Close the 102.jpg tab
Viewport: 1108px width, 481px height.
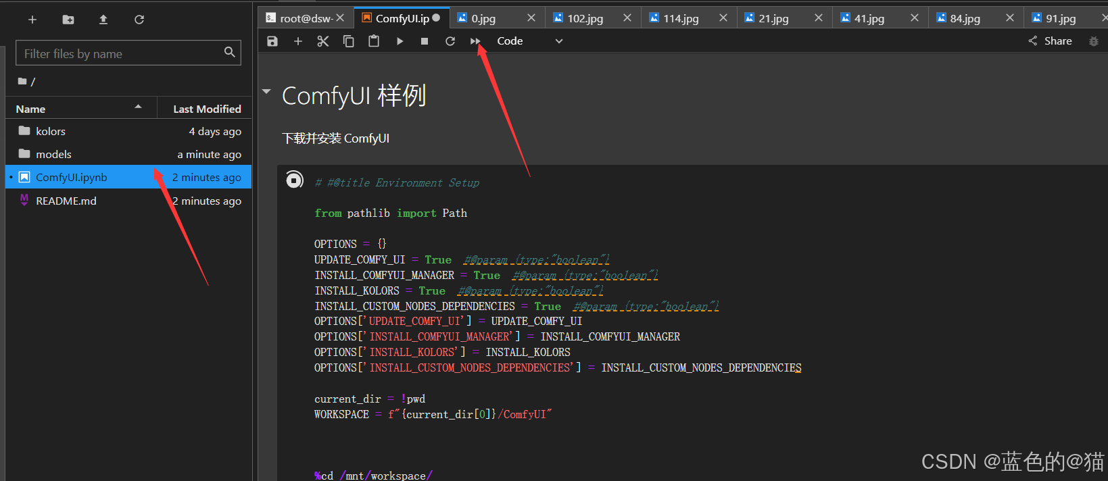(x=627, y=18)
